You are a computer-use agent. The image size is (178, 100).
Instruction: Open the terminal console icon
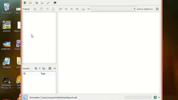click(x=55, y=2)
